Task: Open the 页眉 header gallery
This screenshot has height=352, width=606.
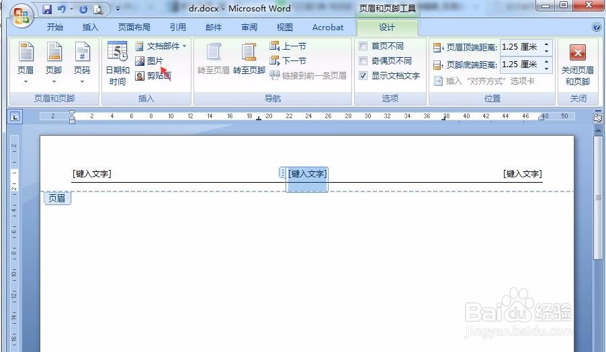Action: point(26,63)
